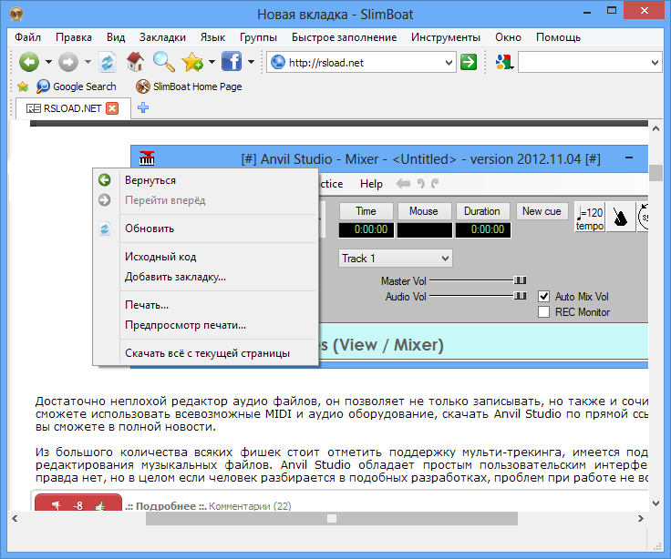Click the globe icon in address bar
Viewport: 671px width, 559px height.
278,63
